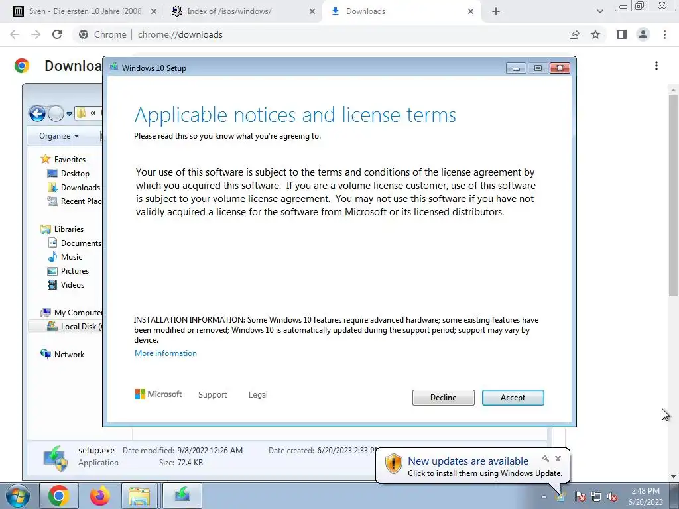The height and width of the screenshot is (509, 679).
Task: Click the network tray icon
Action: (596, 497)
